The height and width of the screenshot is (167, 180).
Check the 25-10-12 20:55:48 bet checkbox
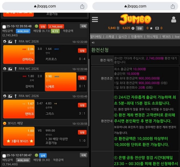(x=4, y=27)
